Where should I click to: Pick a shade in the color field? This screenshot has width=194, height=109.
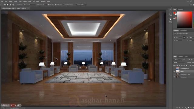coord(185,20)
